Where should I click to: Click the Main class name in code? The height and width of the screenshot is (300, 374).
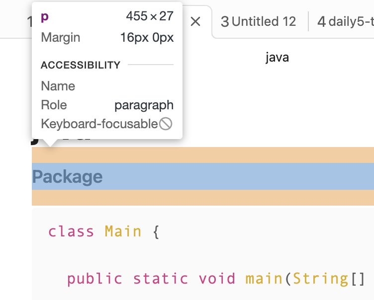click(x=123, y=231)
